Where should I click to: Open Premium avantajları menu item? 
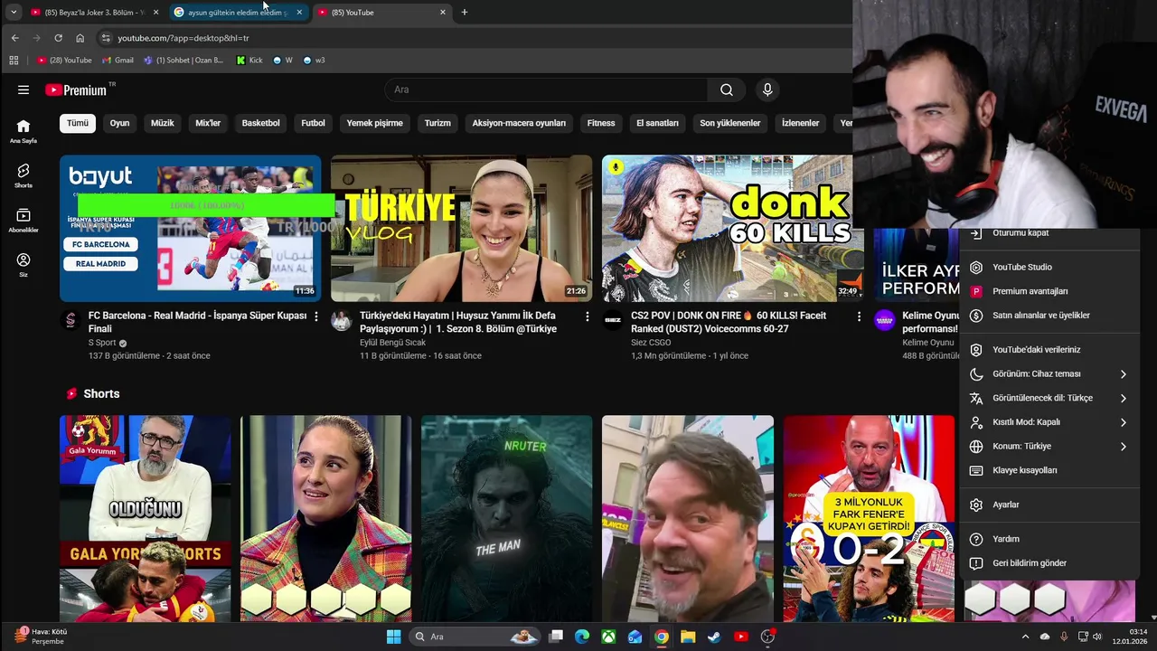pyautogui.click(x=1049, y=291)
